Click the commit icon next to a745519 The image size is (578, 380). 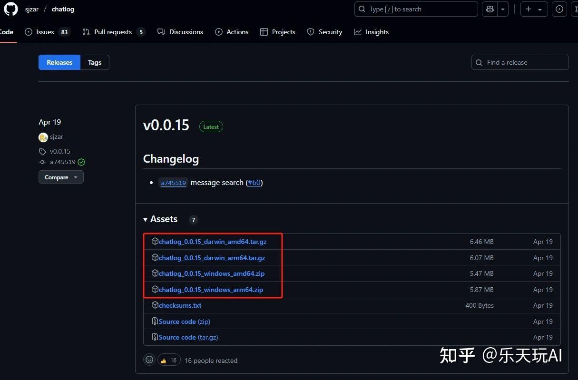click(42, 162)
